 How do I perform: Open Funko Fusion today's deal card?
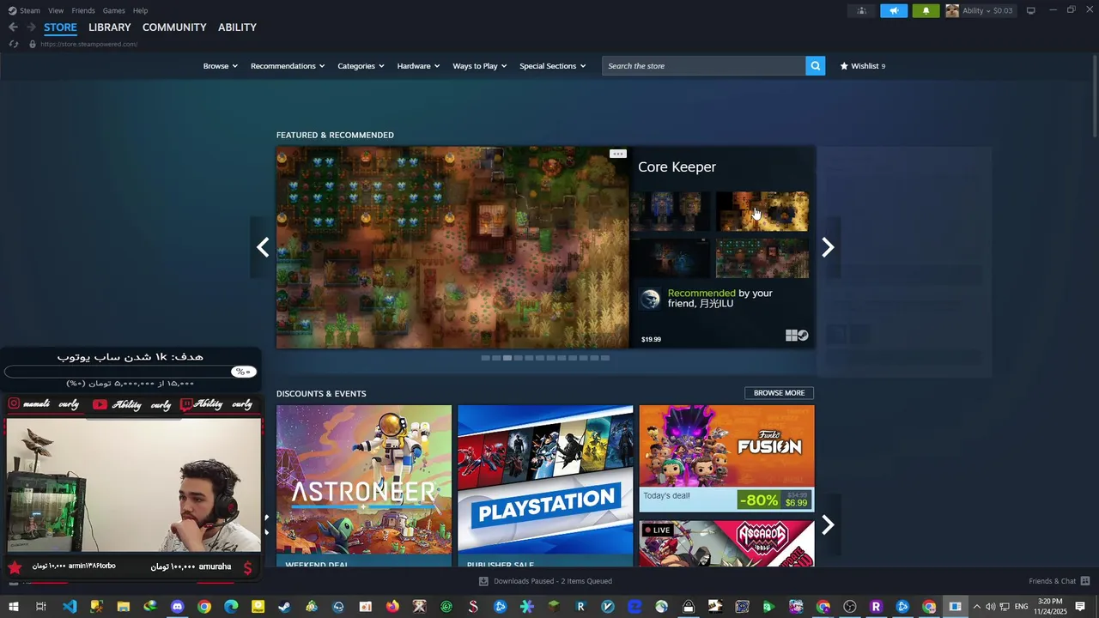[x=726, y=458]
